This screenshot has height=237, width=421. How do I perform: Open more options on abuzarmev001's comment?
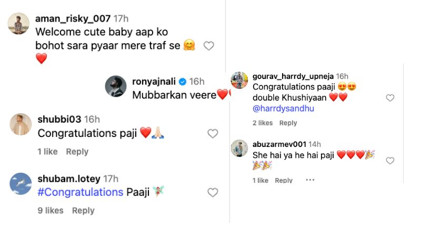310,180
